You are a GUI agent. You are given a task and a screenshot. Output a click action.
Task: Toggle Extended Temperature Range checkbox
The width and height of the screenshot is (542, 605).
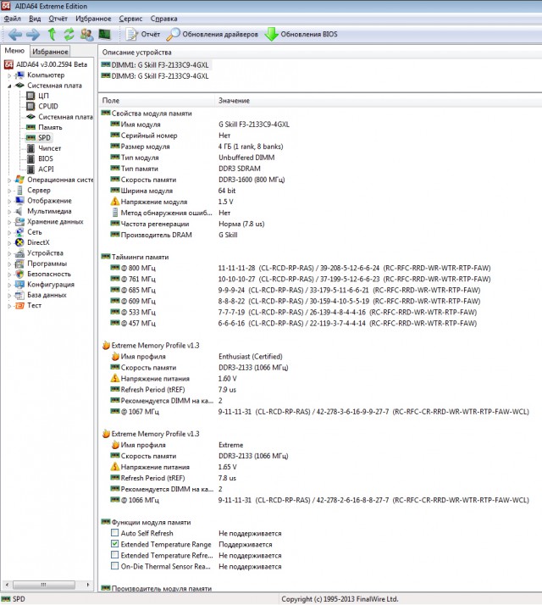114,544
